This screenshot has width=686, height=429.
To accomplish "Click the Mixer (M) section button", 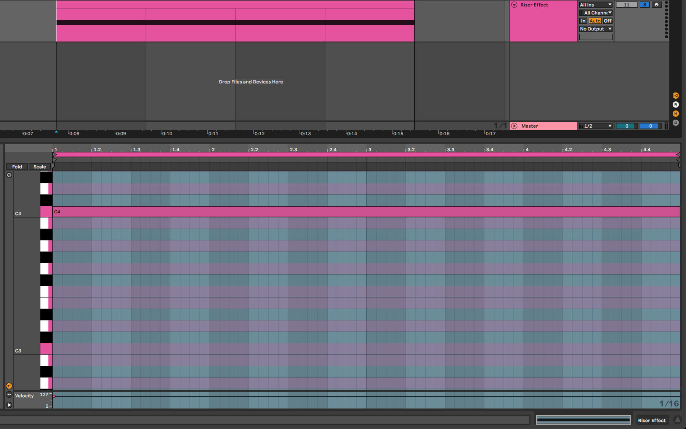I will (675, 114).
